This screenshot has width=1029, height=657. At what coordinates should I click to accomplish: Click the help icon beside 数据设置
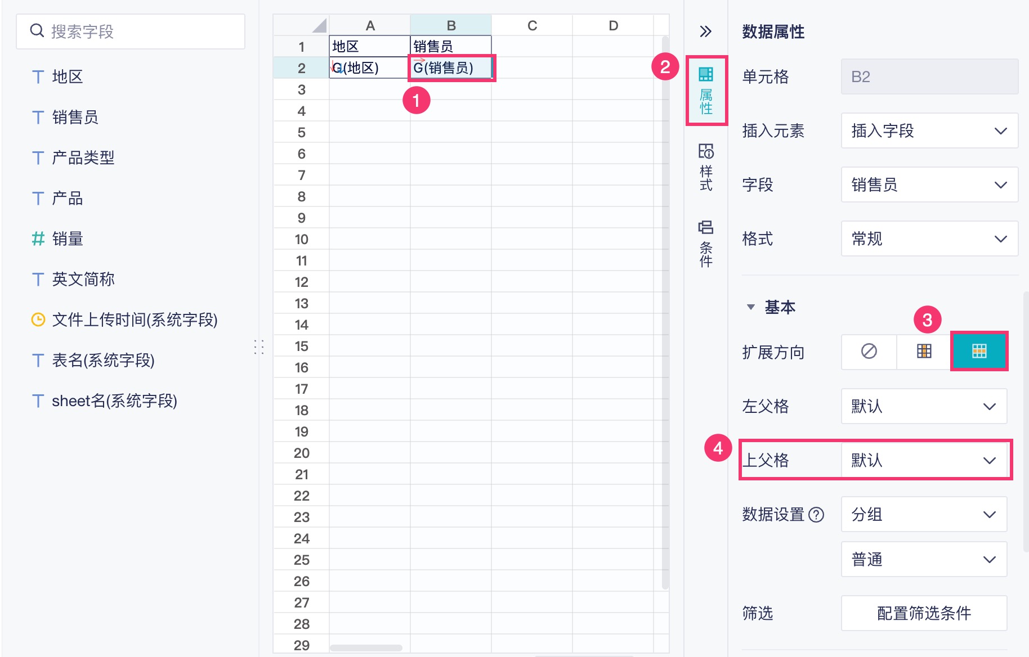click(x=816, y=515)
